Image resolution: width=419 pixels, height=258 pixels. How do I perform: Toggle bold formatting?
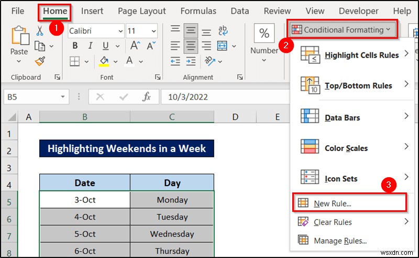pos(75,46)
